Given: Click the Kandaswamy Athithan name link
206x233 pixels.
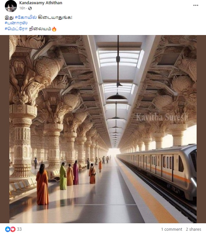Looking at the screenshot, I should point(41,3).
